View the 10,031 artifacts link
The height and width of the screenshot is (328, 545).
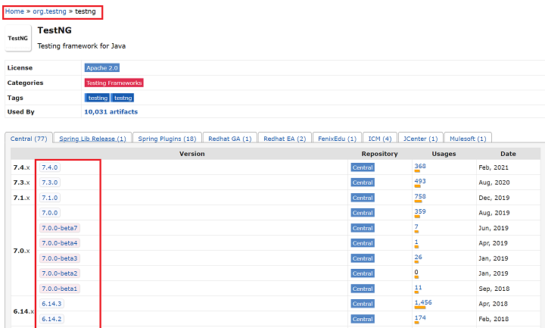[111, 111]
